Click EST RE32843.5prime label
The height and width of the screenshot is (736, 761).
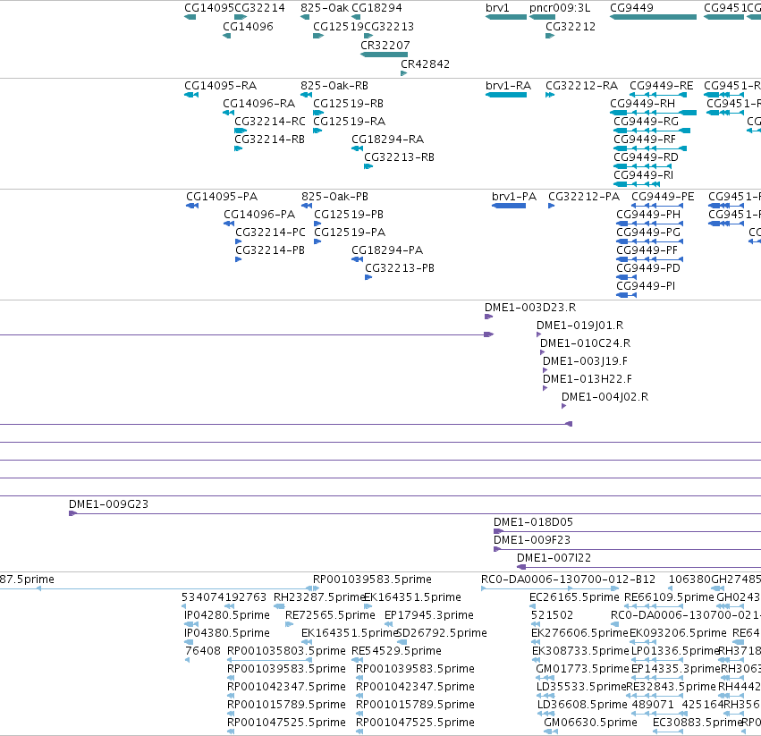click(672, 687)
